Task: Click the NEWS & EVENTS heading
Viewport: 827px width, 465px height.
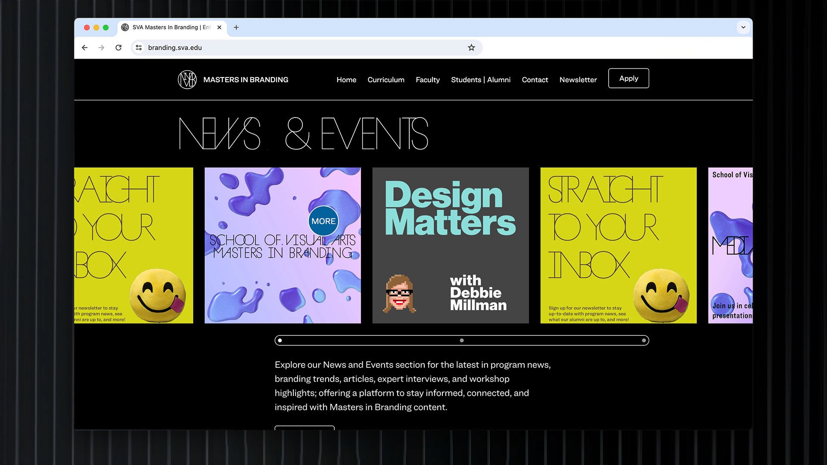Action: 303,133
